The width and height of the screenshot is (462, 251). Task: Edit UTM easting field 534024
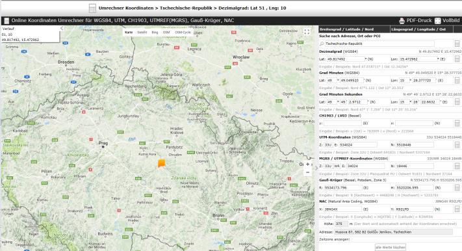tap(357, 145)
